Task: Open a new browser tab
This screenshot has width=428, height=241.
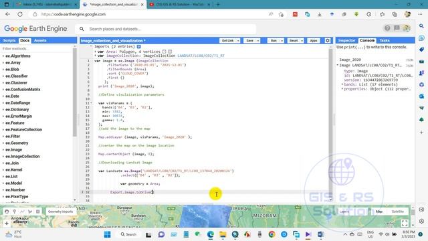Action: click(218, 5)
